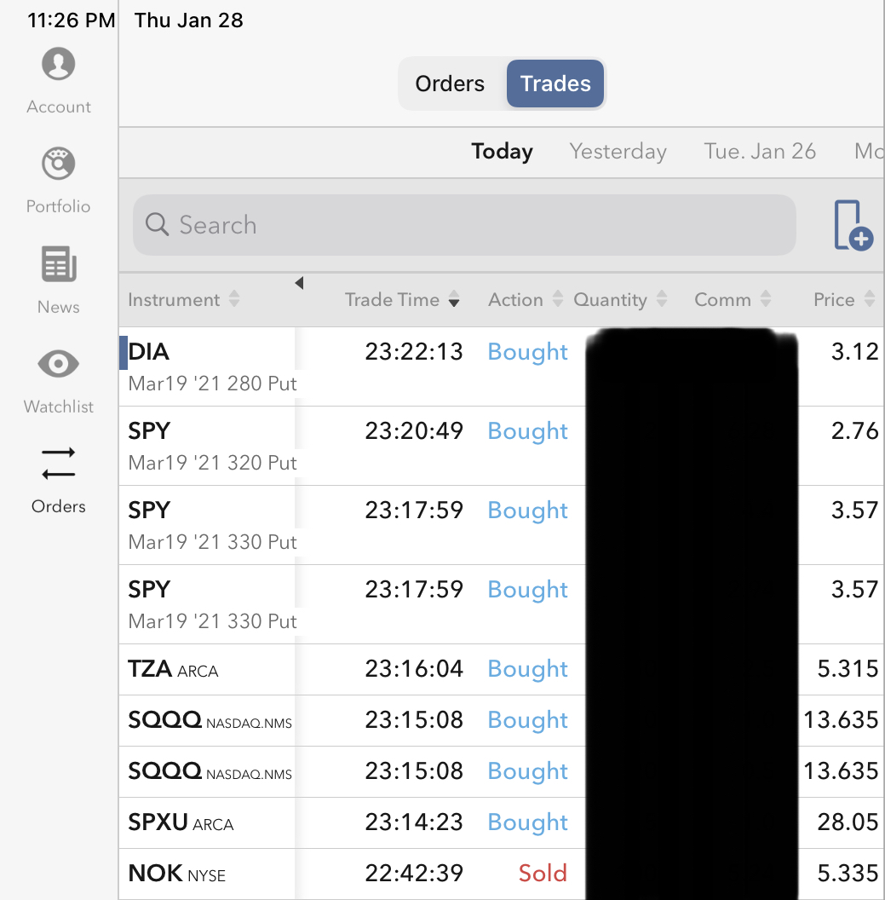
Task: Switch to the Trades segment
Action: [555, 84]
